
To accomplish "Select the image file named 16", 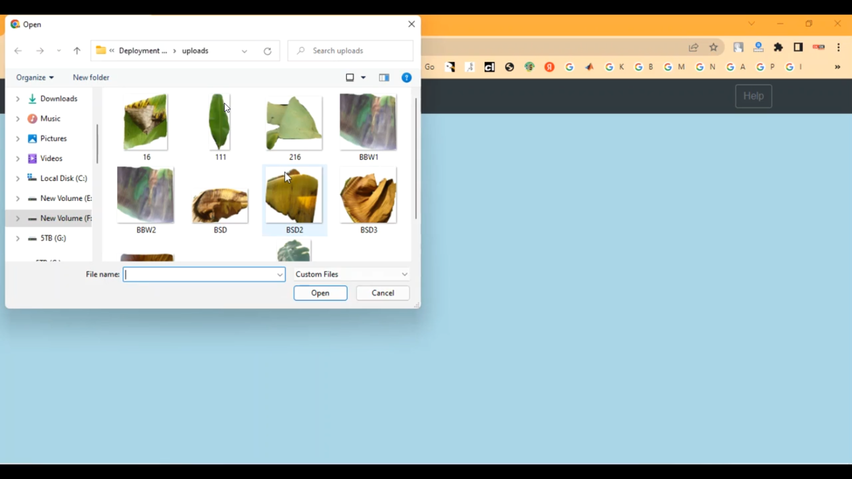I will point(146,127).
